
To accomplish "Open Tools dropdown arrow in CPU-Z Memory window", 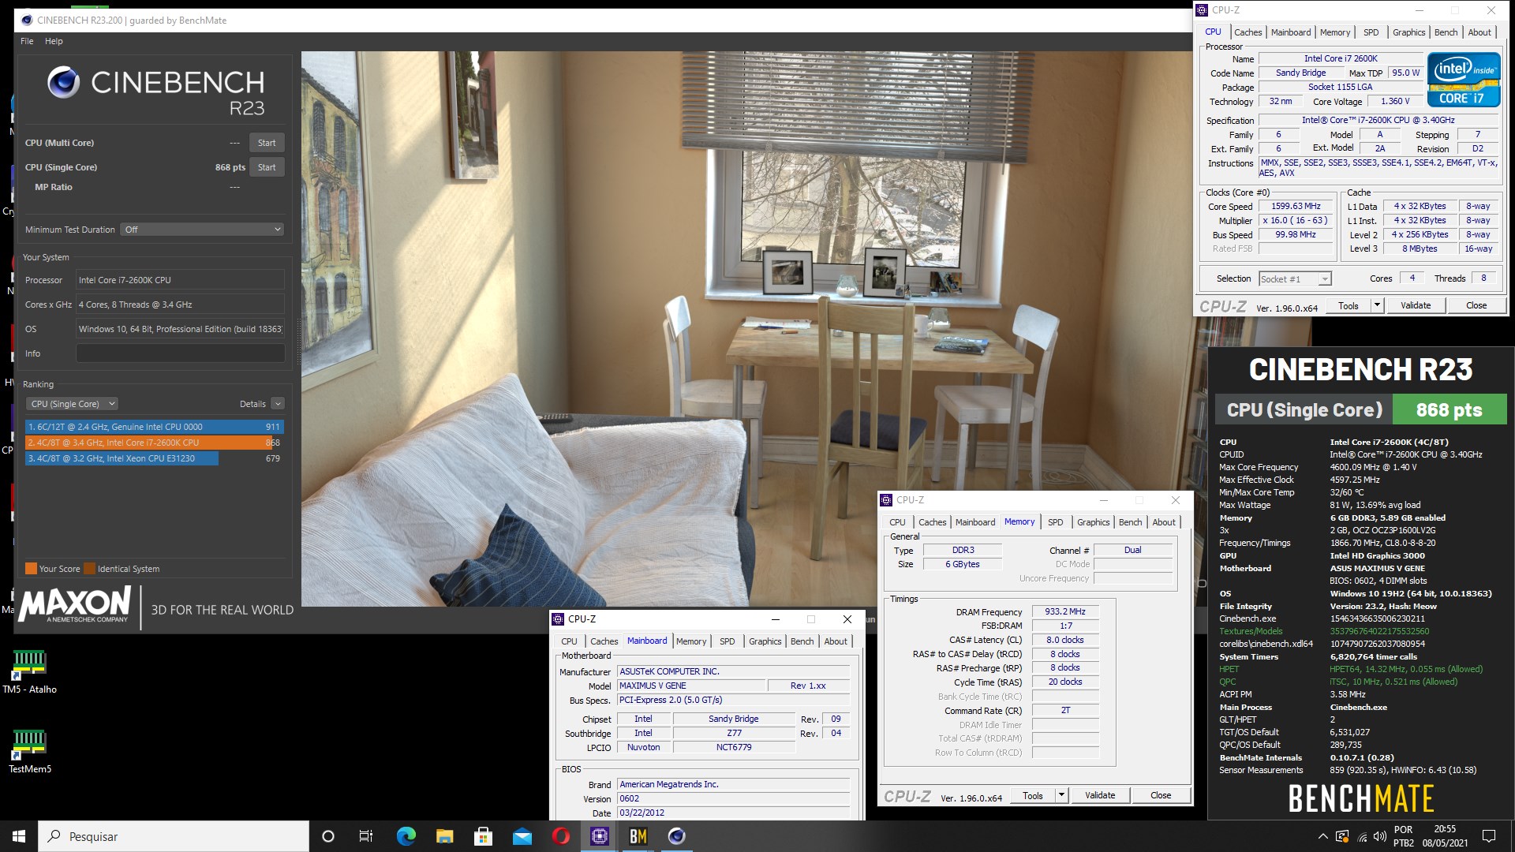I will click(x=1061, y=795).
